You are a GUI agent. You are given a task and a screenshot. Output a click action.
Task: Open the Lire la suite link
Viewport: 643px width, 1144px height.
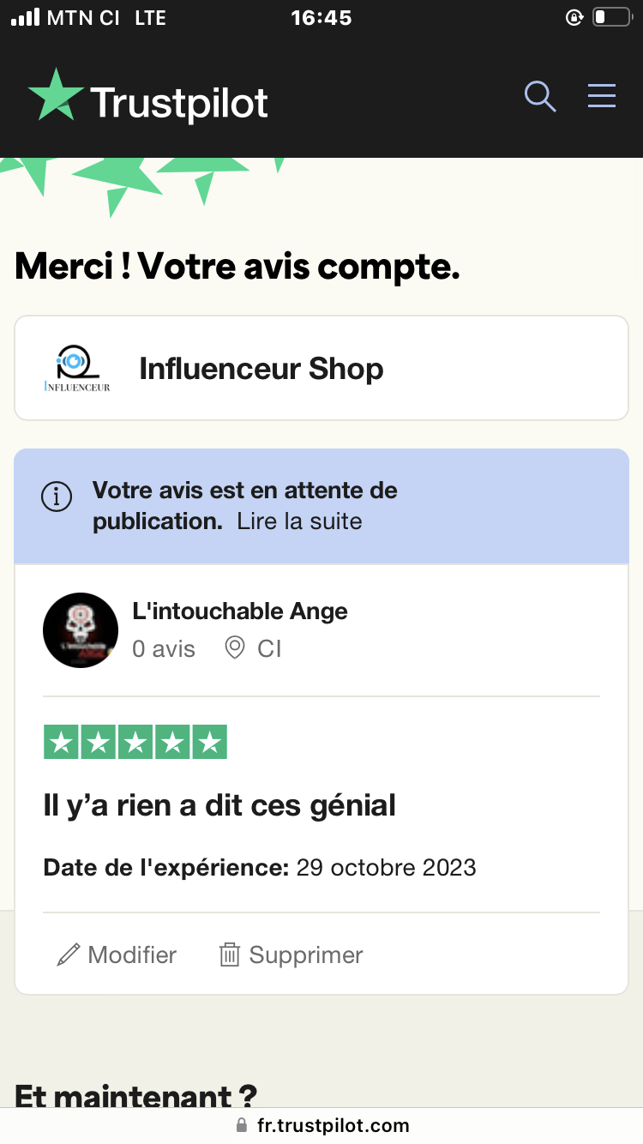[x=300, y=521]
